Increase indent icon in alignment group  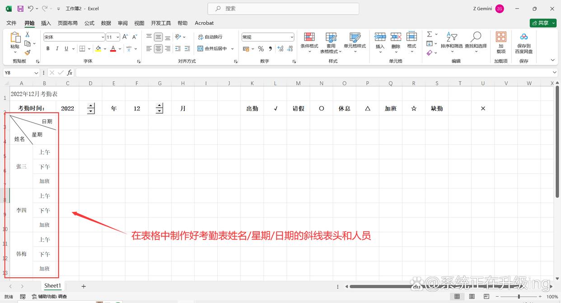pos(187,49)
